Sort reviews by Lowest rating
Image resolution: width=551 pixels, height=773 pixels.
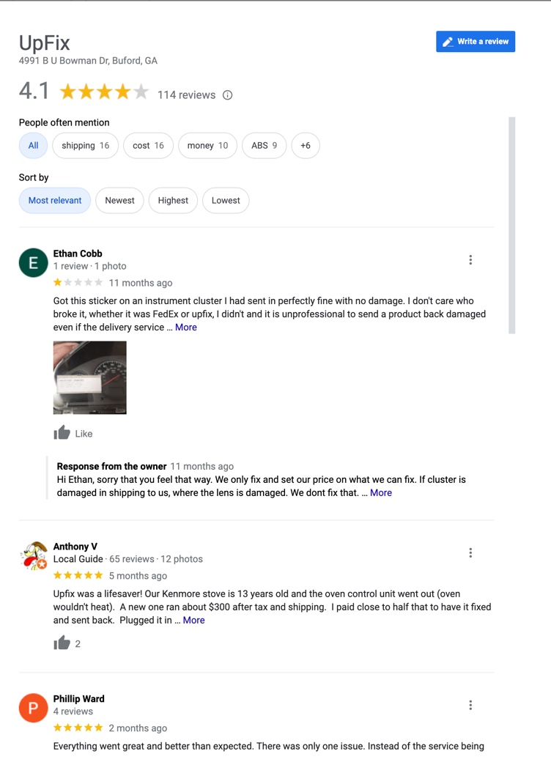pos(226,201)
